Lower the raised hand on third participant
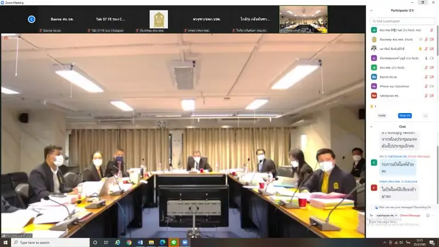This screenshot has height=247, width=439. [420, 49]
